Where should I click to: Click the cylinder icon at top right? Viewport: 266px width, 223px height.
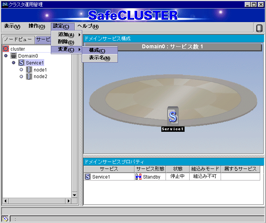click(259, 28)
